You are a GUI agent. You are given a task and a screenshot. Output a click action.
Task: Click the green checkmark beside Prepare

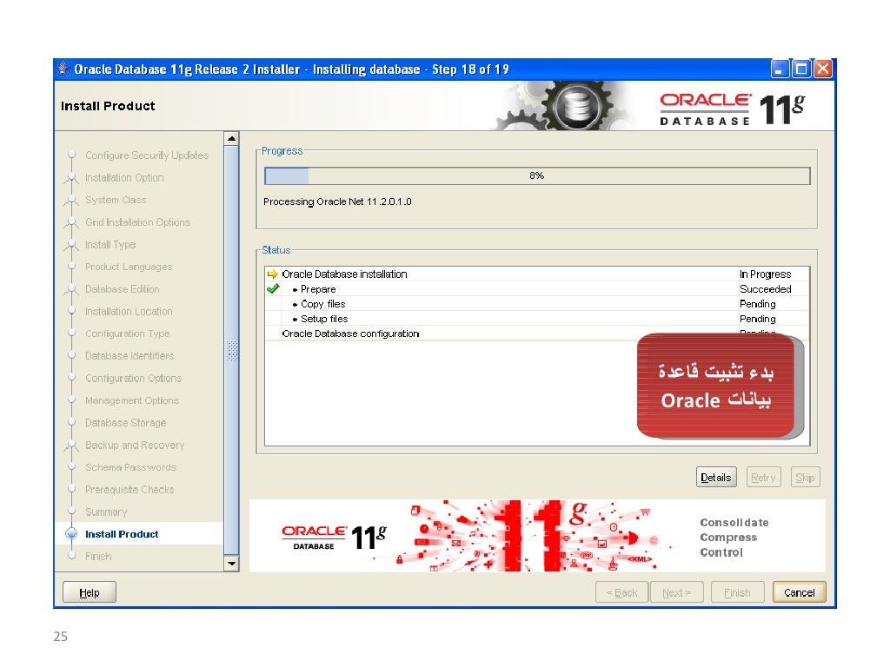tap(273, 288)
